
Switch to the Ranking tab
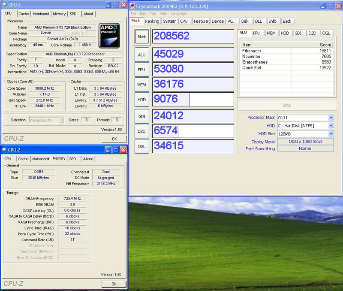click(x=152, y=21)
